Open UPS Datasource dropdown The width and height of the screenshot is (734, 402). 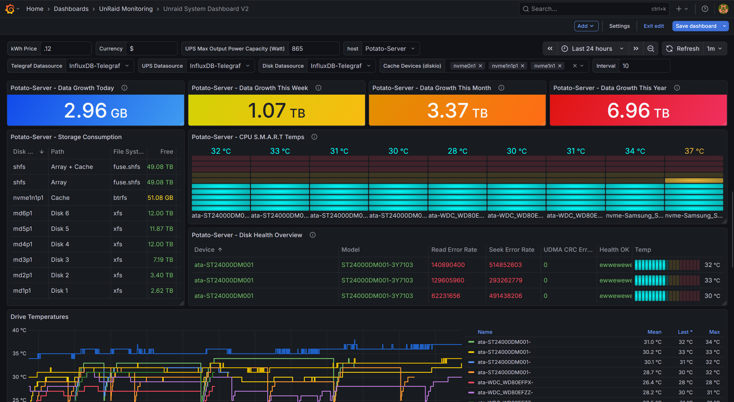(x=220, y=66)
